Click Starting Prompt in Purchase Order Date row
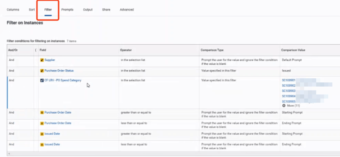Image resolution: width=340 pixels, height=157 pixels. pyautogui.click(x=292, y=113)
